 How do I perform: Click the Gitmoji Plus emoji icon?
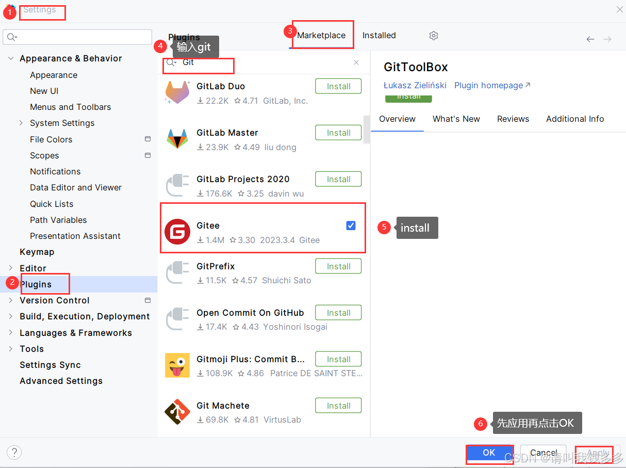pyautogui.click(x=177, y=365)
